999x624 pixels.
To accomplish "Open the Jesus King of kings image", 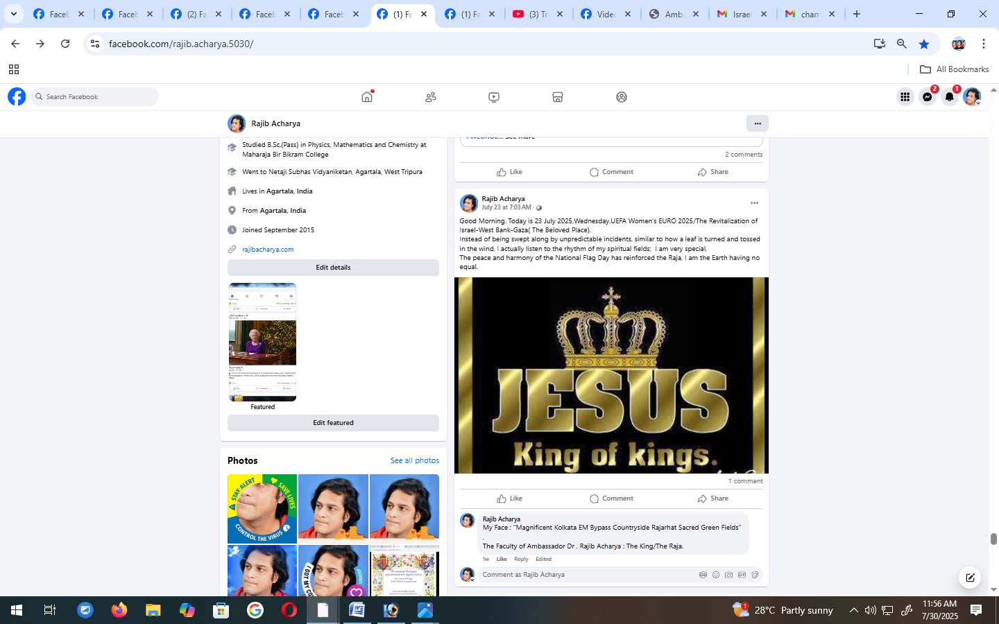I will pyautogui.click(x=611, y=375).
